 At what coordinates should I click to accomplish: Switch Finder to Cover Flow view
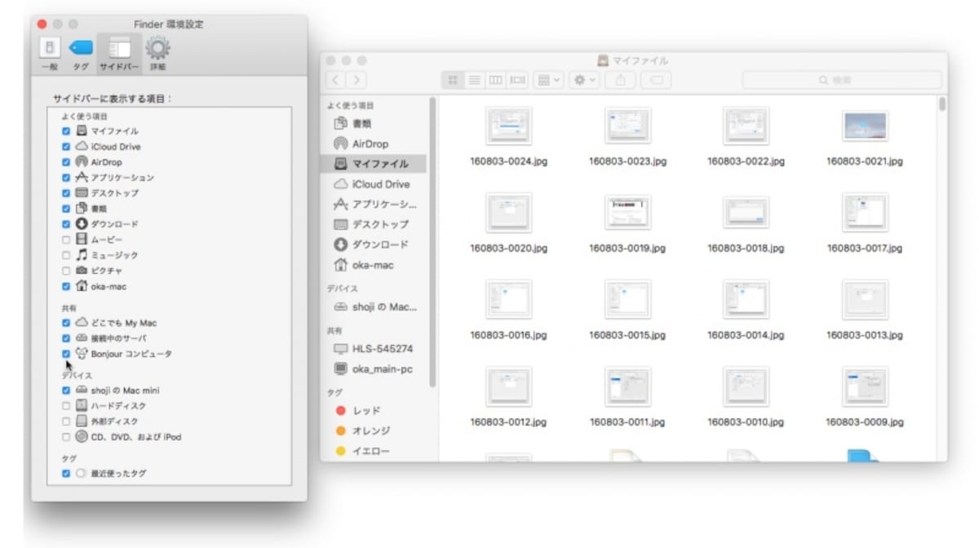coord(517,80)
